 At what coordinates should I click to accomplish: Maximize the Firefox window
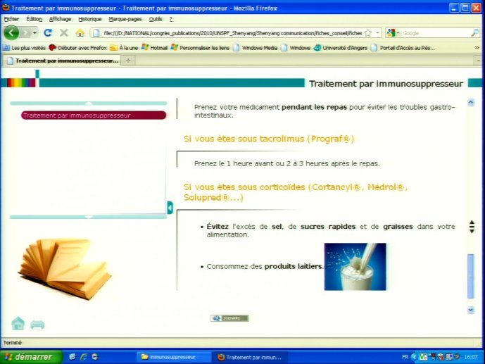pyautogui.click(x=465, y=8)
